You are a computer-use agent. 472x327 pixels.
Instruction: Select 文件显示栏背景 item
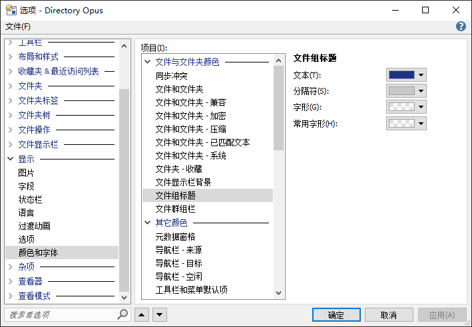(x=183, y=182)
